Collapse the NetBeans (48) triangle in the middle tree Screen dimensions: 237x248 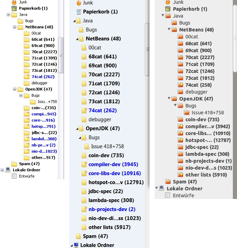click(x=77, y=39)
